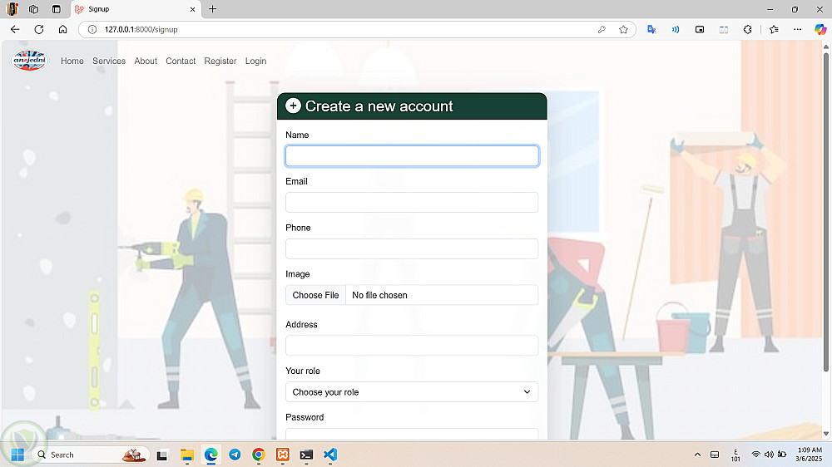Image resolution: width=832 pixels, height=467 pixels.
Task: Open File Explorer from the taskbar
Action: pos(186,455)
